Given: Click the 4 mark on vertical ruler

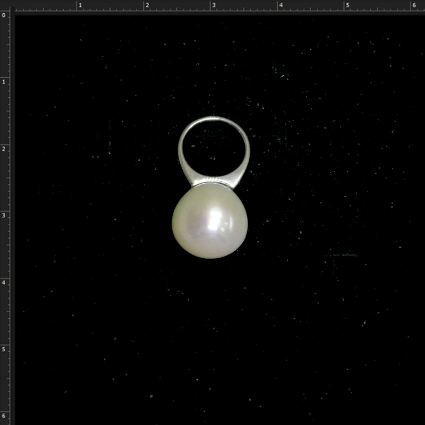Looking at the screenshot, I should point(4,283).
